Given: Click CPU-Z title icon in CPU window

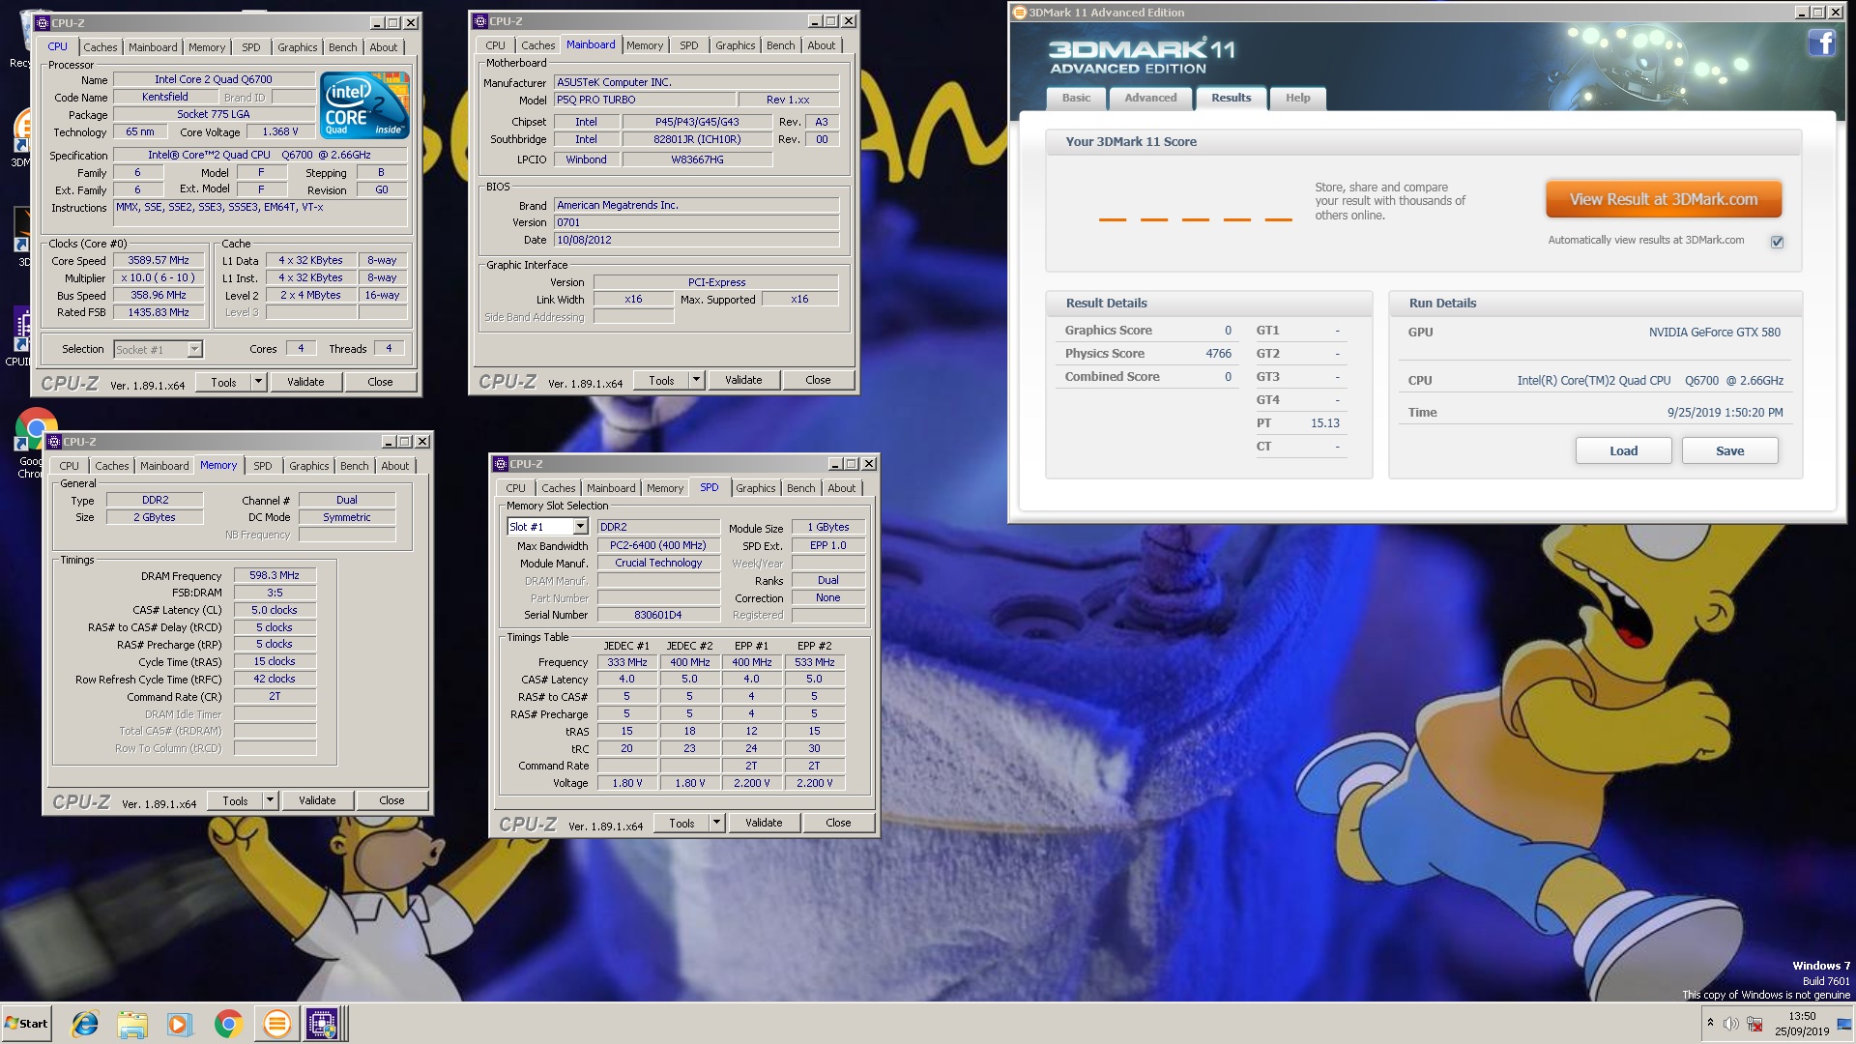Looking at the screenshot, I should click(x=42, y=22).
